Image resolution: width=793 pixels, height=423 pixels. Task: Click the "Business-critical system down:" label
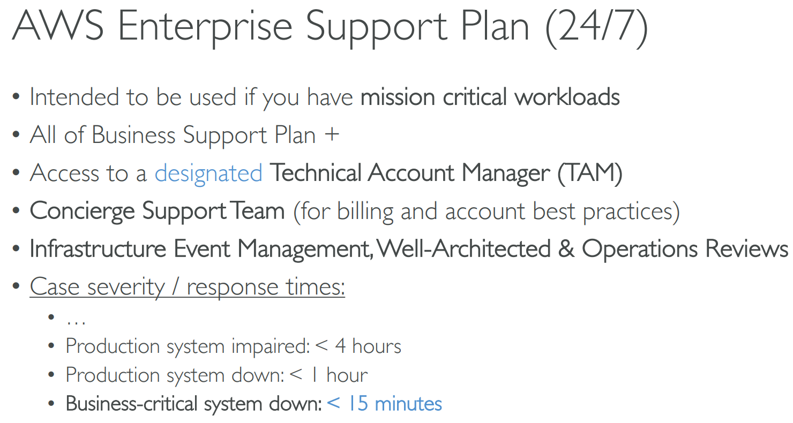coord(193,404)
